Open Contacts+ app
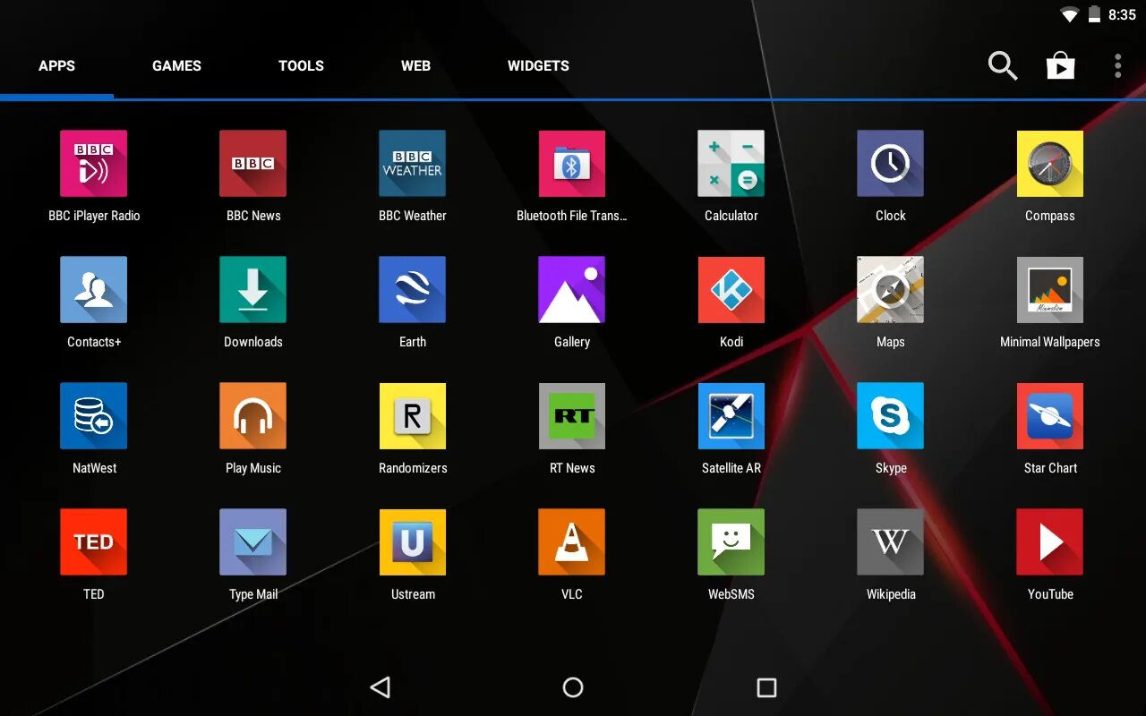Image resolution: width=1146 pixels, height=716 pixels. pos(94,290)
